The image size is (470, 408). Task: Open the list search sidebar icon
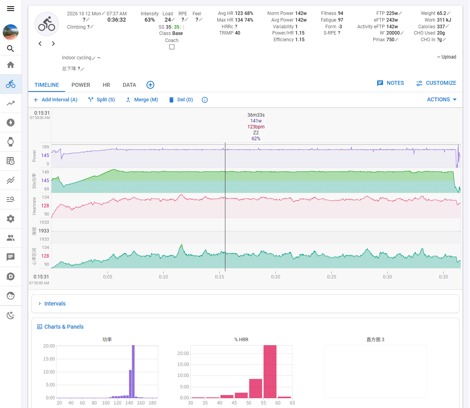[11, 199]
